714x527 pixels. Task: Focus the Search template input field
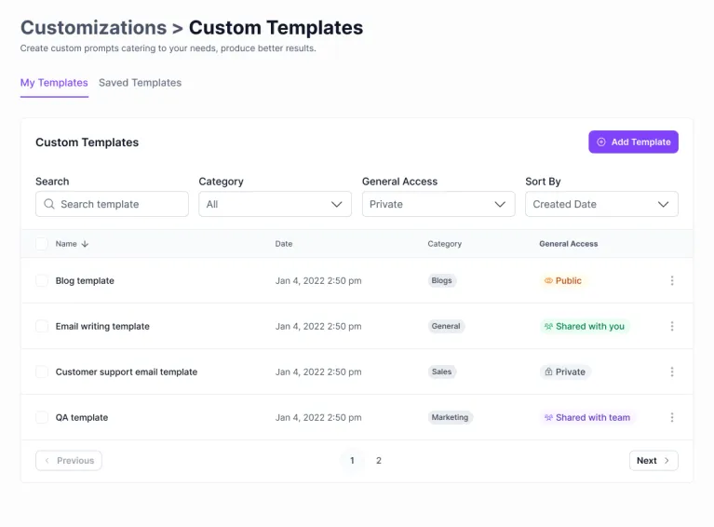(112, 204)
